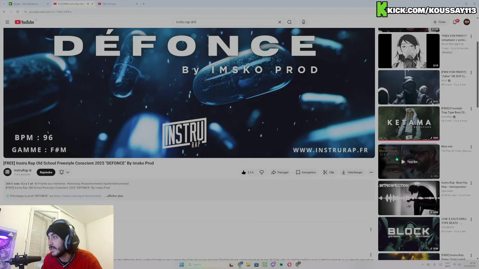This screenshot has height=269, width=479.
Task: Open the BLOCK drill beat thumbnail
Action: [x=409, y=234]
